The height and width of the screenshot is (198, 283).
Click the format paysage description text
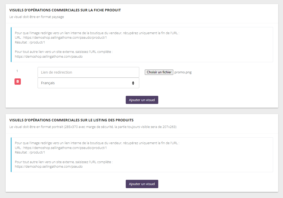click(37, 17)
